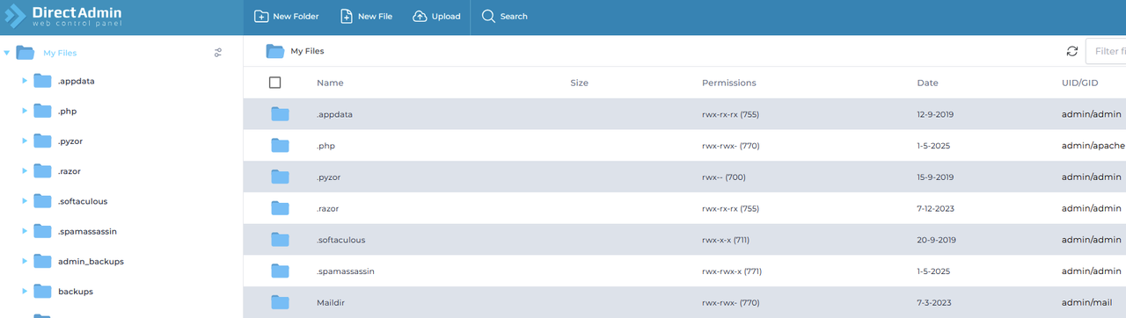Open the Upload dialog

click(436, 17)
